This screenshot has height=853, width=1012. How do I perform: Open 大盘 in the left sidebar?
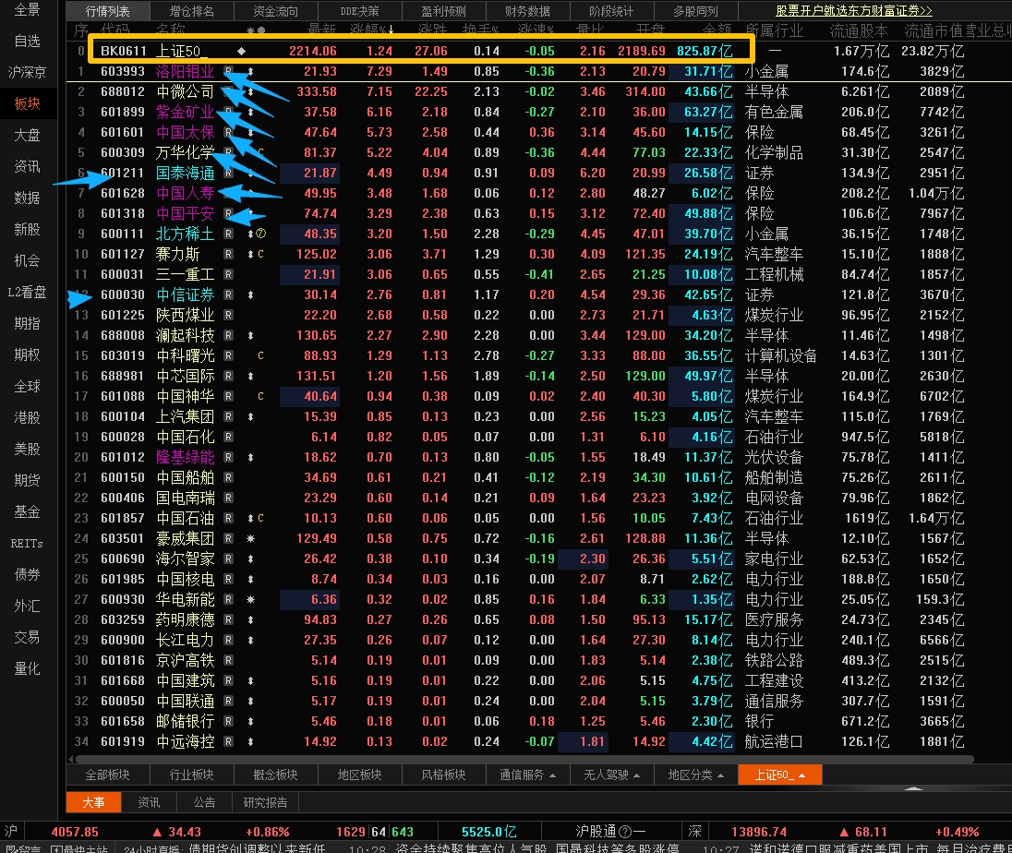click(x=27, y=135)
